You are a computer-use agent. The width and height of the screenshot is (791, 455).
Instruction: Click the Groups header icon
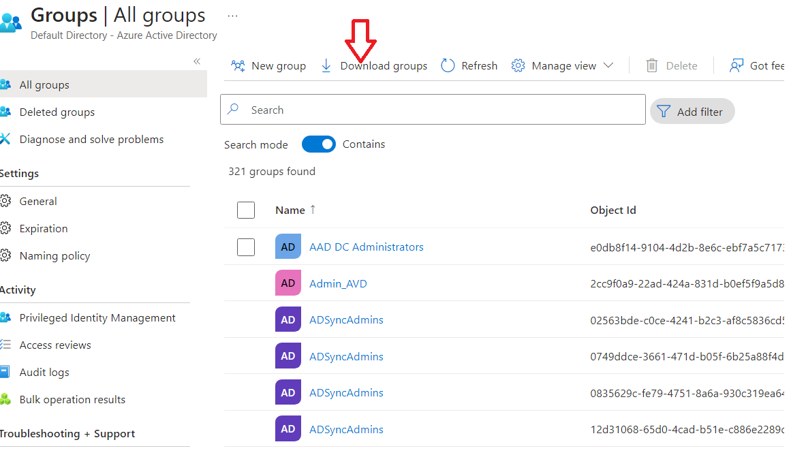(x=11, y=22)
